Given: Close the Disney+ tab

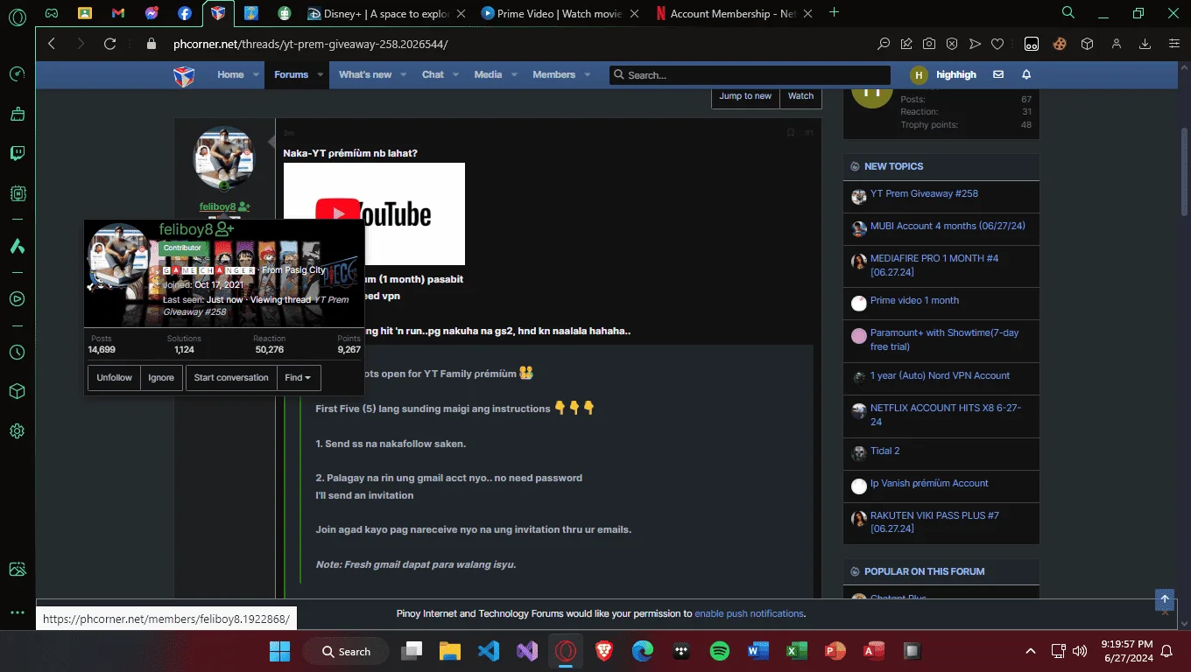Looking at the screenshot, I should point(460,13).
